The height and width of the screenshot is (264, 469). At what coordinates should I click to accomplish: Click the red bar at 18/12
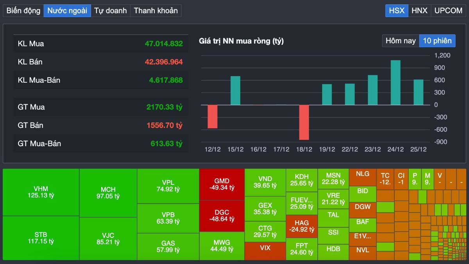click(304, 122)
